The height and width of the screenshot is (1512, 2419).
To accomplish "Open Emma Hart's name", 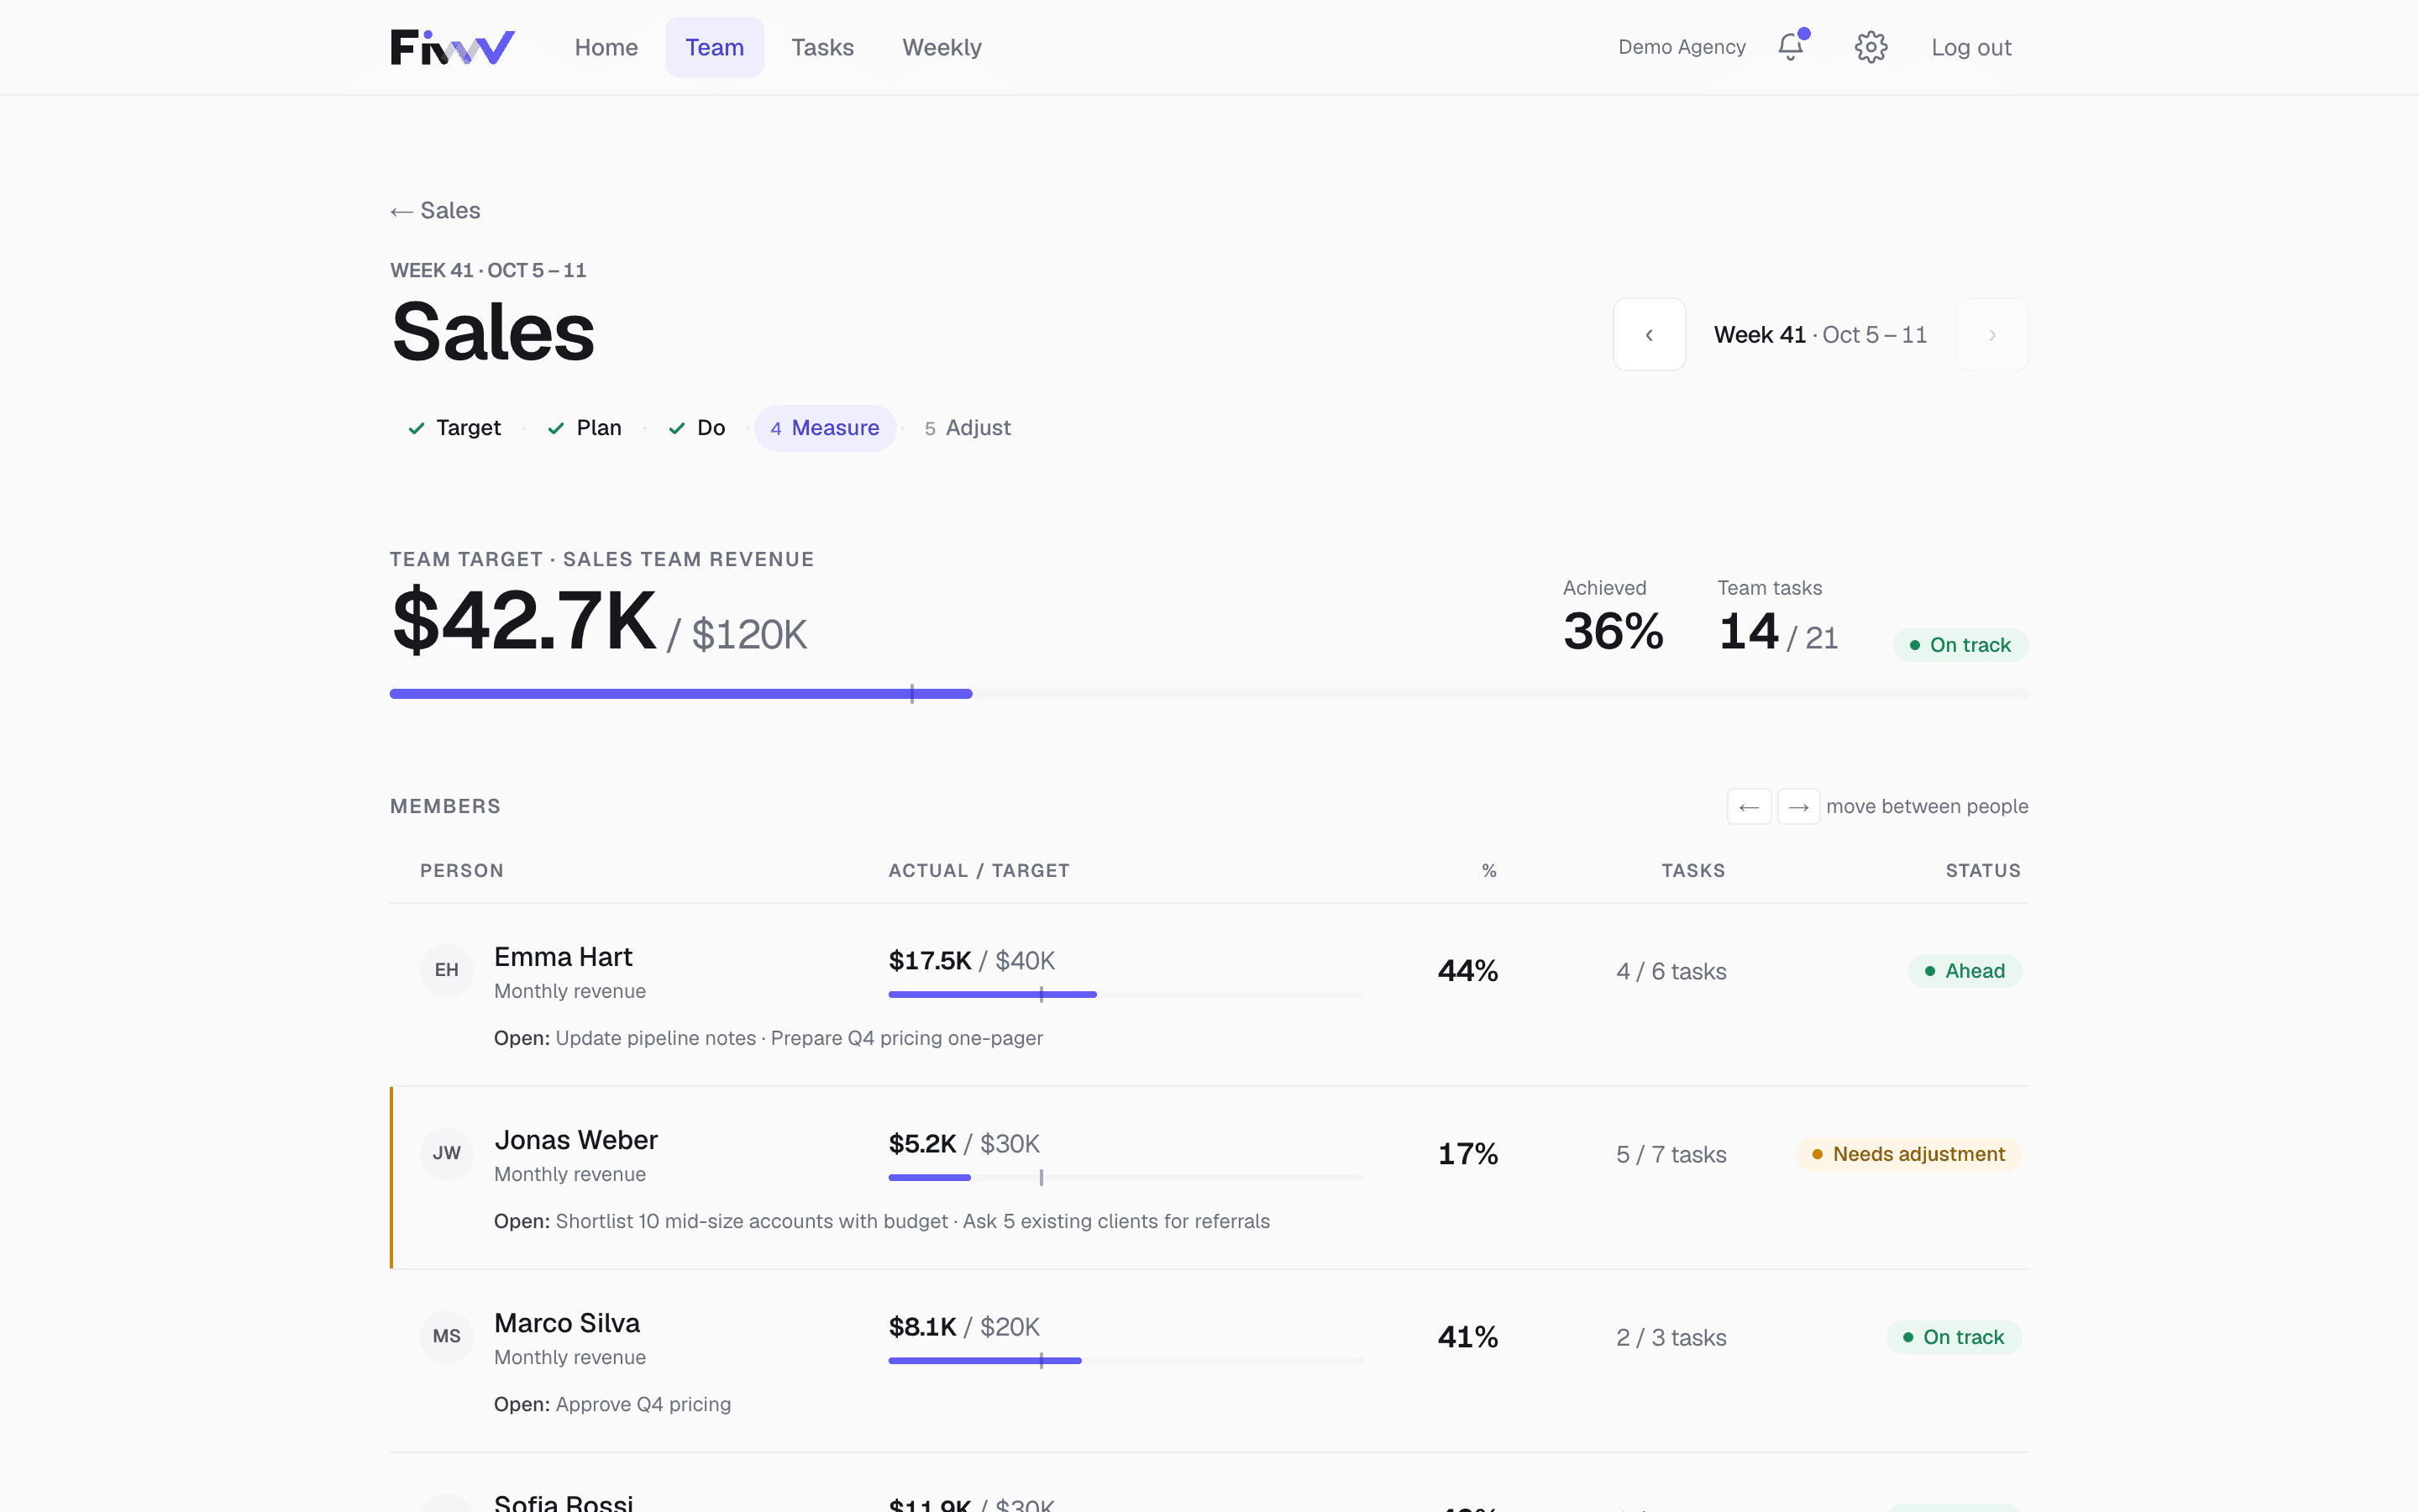I will [563, 957].
